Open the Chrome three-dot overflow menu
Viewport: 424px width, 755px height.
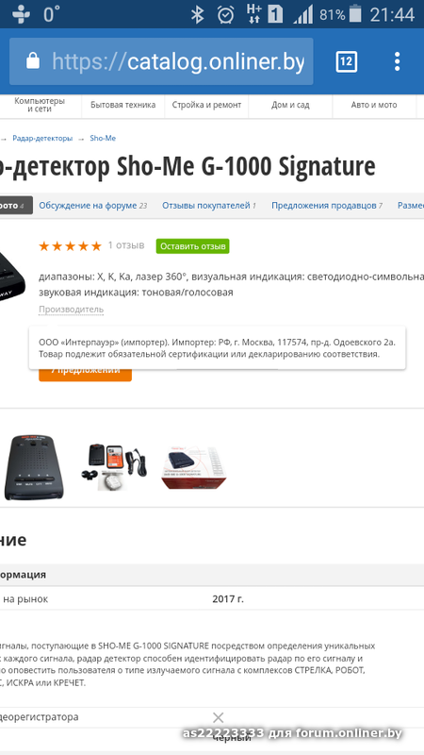pos(397,61)
